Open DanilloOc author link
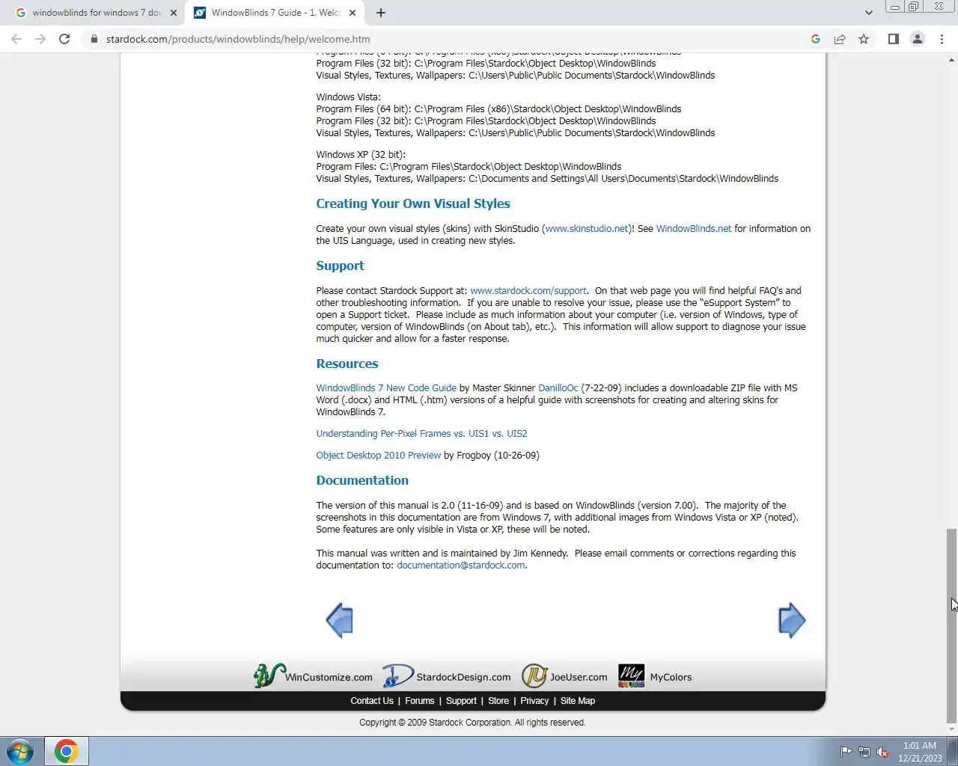This screenshot has height=766, width=958. (558, 388)
